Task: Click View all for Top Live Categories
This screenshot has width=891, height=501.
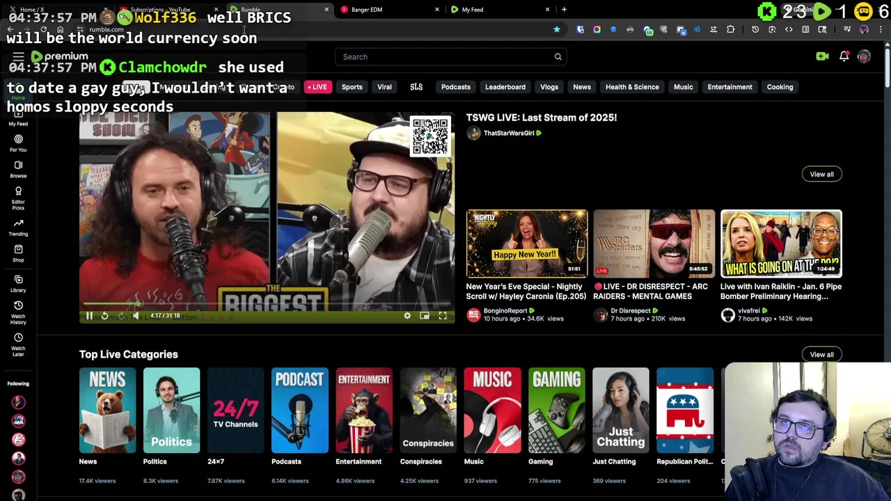Action: 821,354
